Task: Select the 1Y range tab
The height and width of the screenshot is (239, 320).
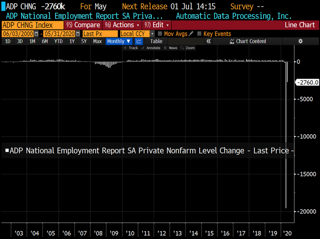Action: pos(72,41)
